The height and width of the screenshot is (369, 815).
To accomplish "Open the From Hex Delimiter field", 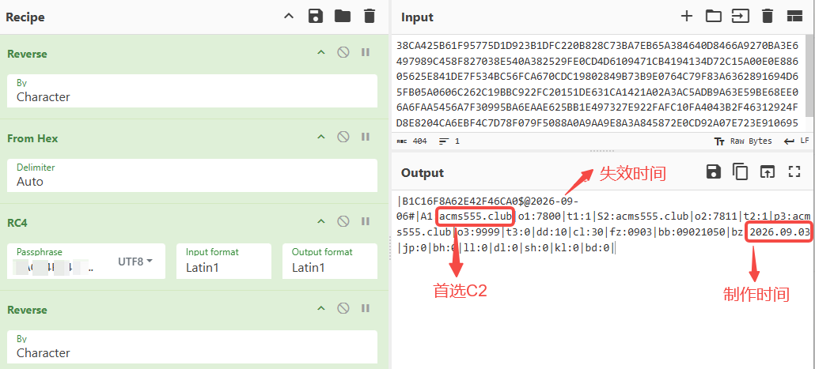I will coord(192,175).
